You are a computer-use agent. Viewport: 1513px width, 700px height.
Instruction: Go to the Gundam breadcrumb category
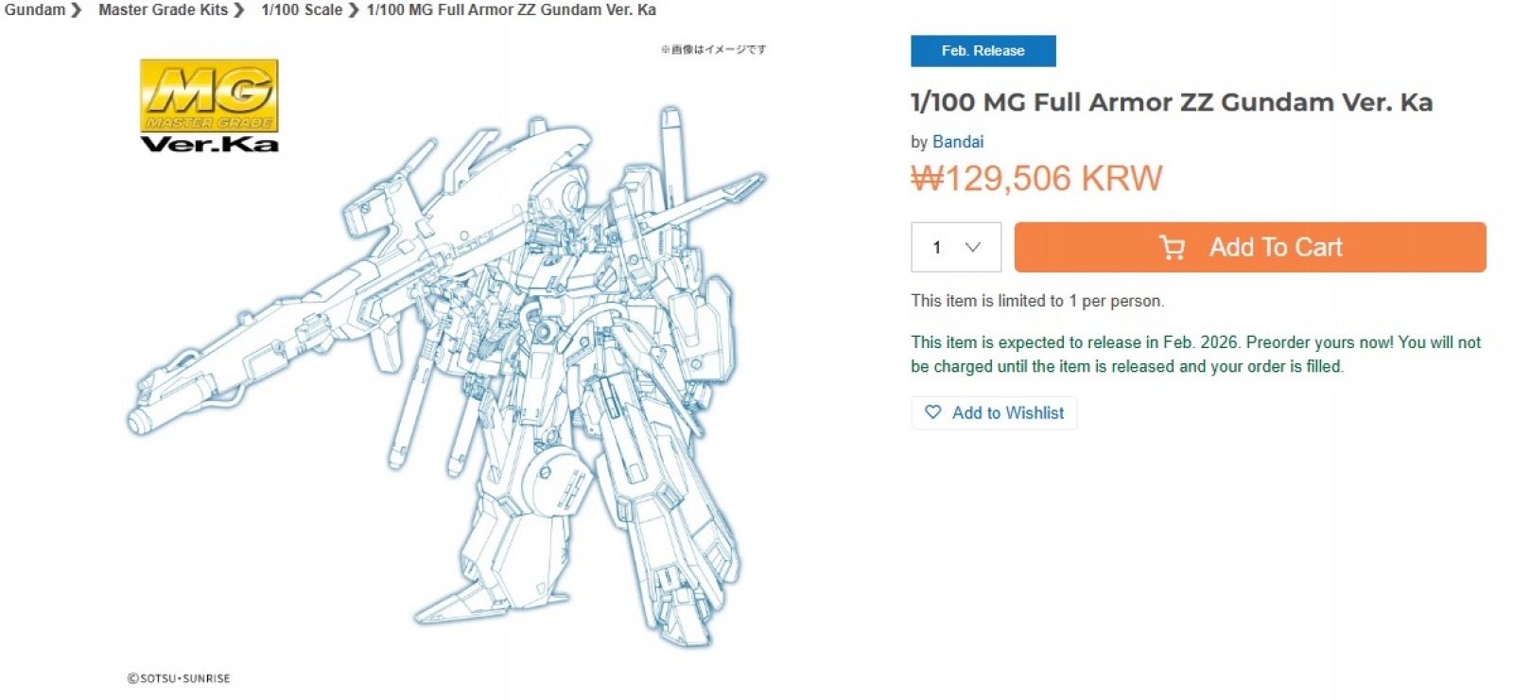click(x=34, y=10)
